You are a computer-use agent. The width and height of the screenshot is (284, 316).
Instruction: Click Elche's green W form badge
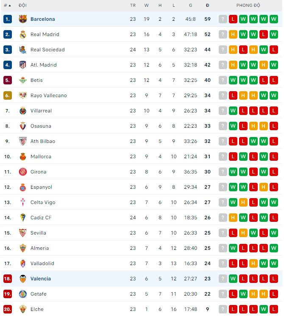(x=264, y=309)
